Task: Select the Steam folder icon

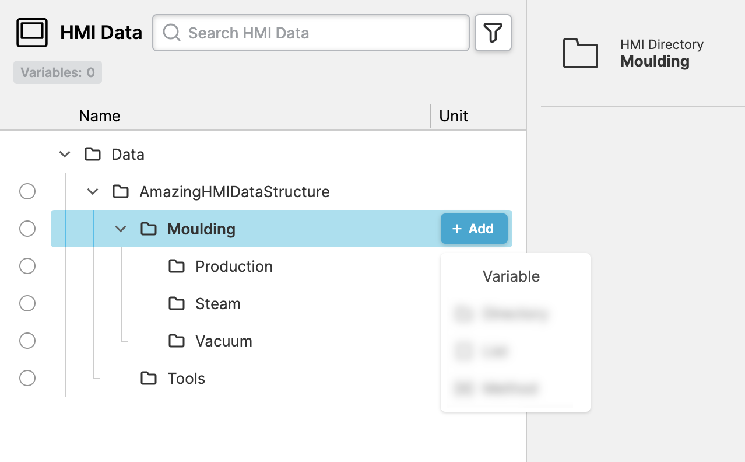Action: (176, 304)
